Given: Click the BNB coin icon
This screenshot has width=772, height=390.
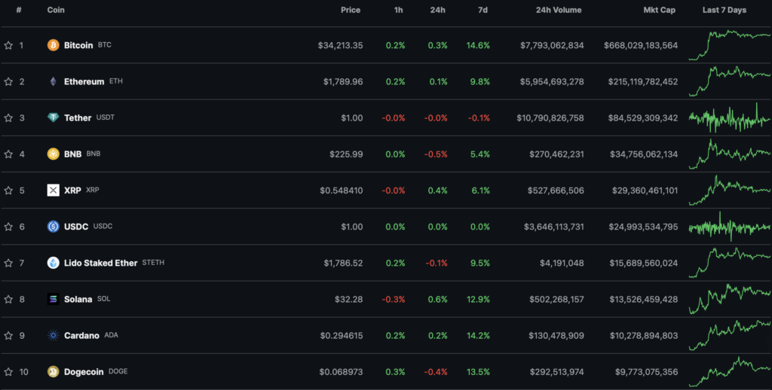Looking at the screenshot, I should (53, 154).
